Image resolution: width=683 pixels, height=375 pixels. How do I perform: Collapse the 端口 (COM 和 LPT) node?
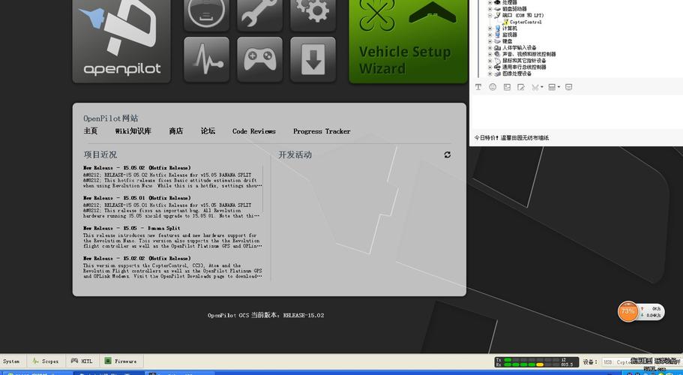[490, 15]
